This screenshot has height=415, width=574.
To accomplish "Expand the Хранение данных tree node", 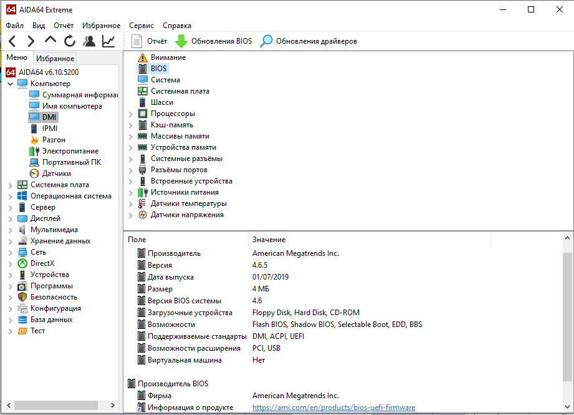I will click(x=10, y=242).
